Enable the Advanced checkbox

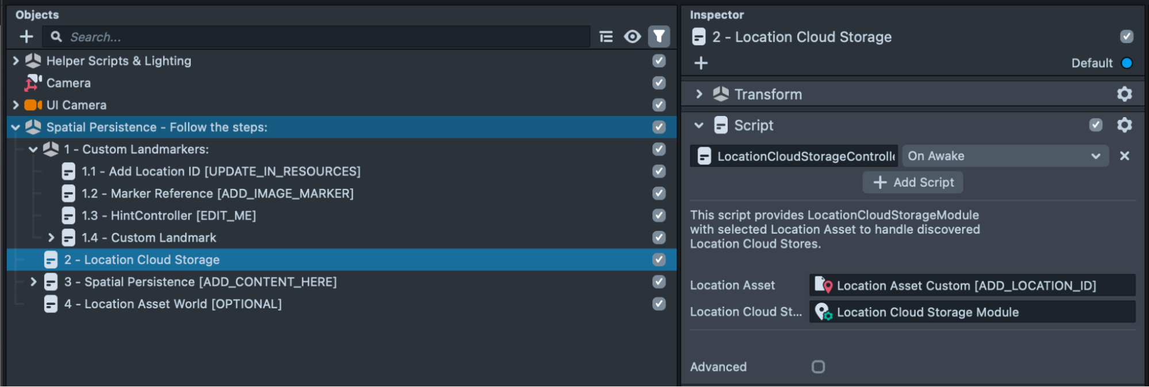(818, 367)
